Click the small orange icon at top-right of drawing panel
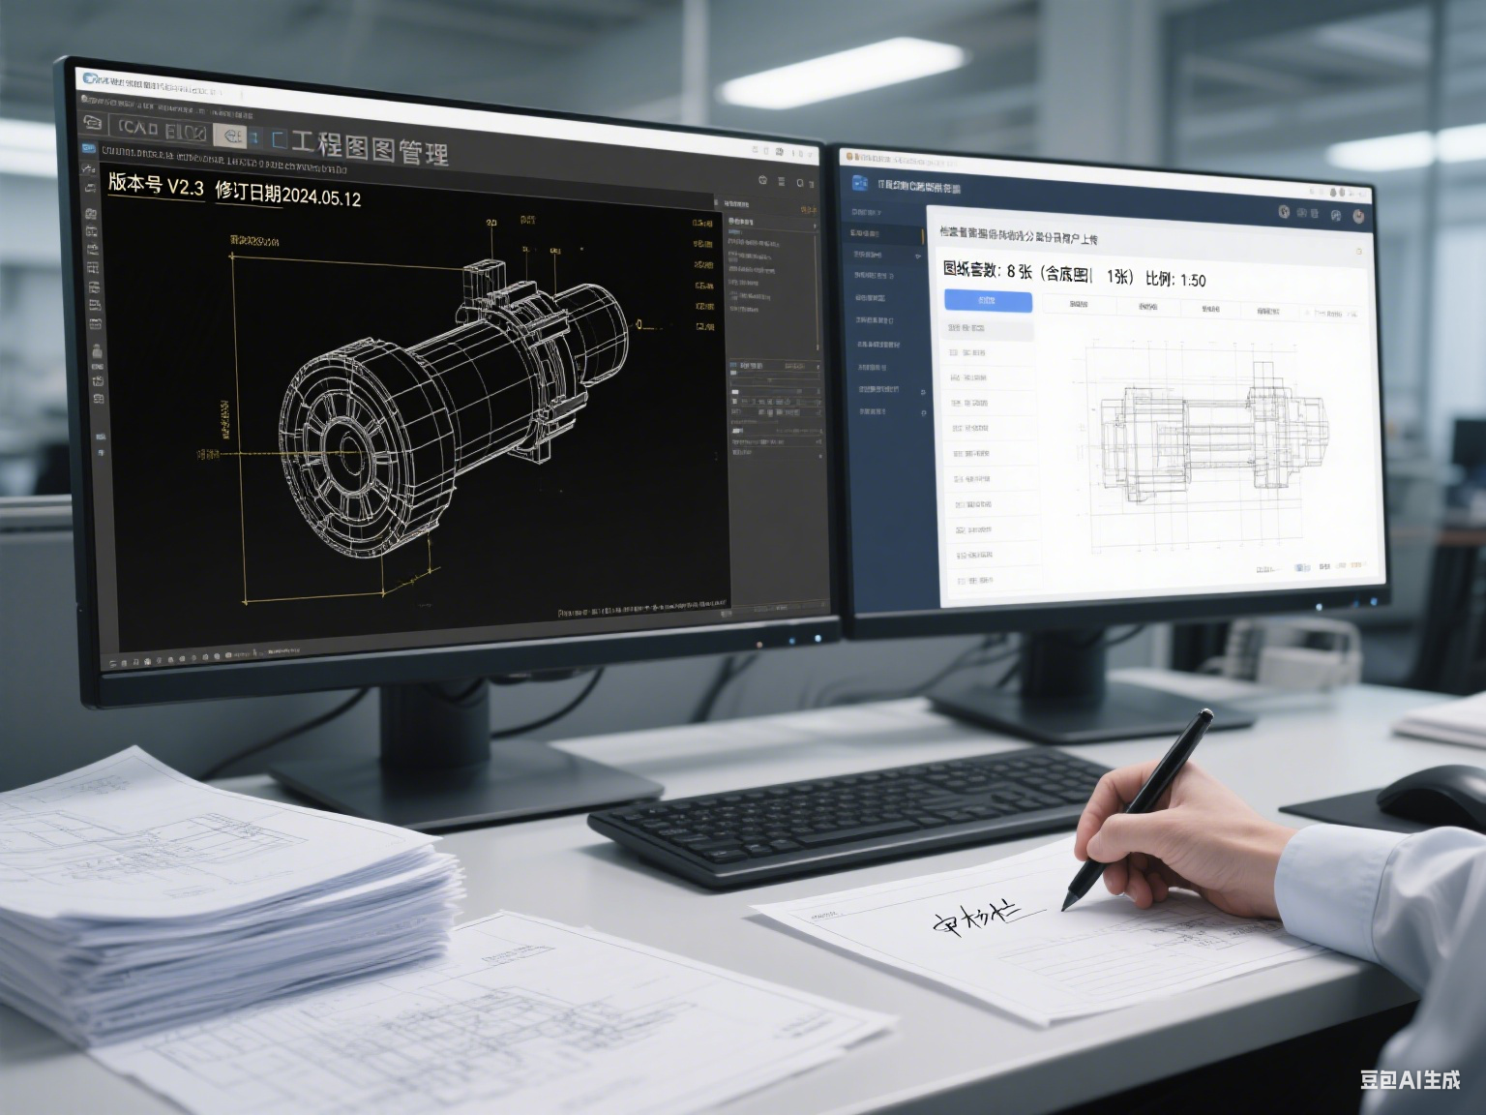The width and height of the screenshot is (1486, 1115). [1359, 252]
